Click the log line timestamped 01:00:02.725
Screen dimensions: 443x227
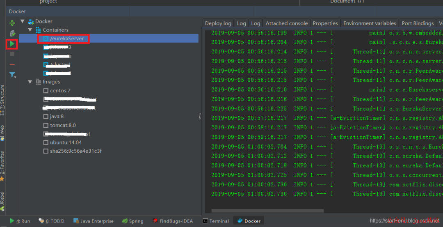(x=327, y=175)
